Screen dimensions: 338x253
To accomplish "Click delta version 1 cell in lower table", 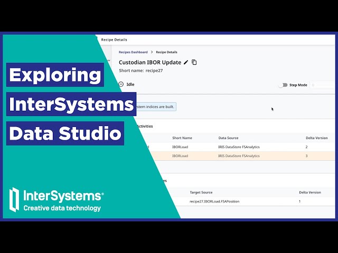I will point(299,201).
